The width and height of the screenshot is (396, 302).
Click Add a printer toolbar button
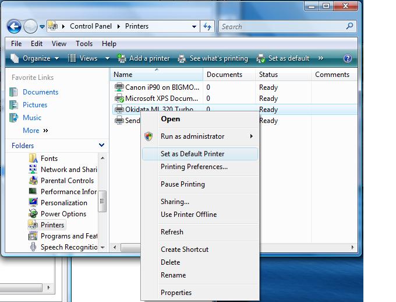coord(143,58)
